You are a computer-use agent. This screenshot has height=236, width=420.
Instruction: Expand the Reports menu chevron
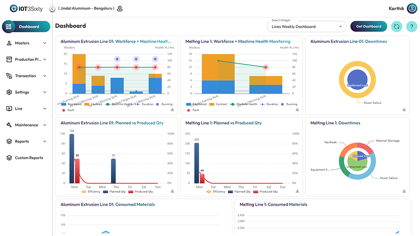[45, 142]
